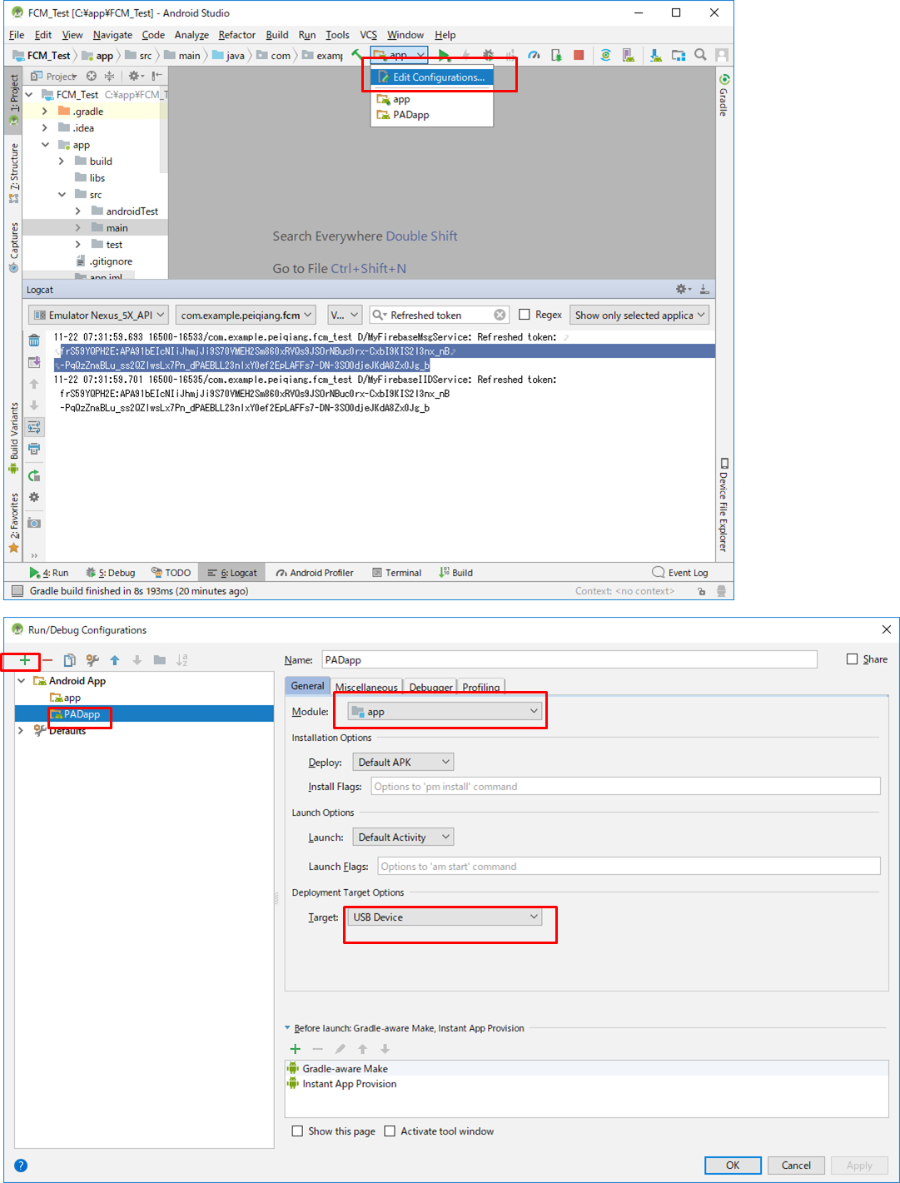
Task: Expand the Defaults node in configurations tree
Action: click(21, 730)
